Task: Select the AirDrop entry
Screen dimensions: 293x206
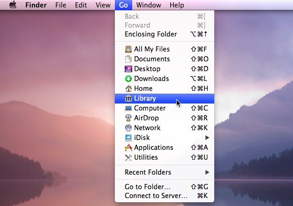Action: coord(165,118)
